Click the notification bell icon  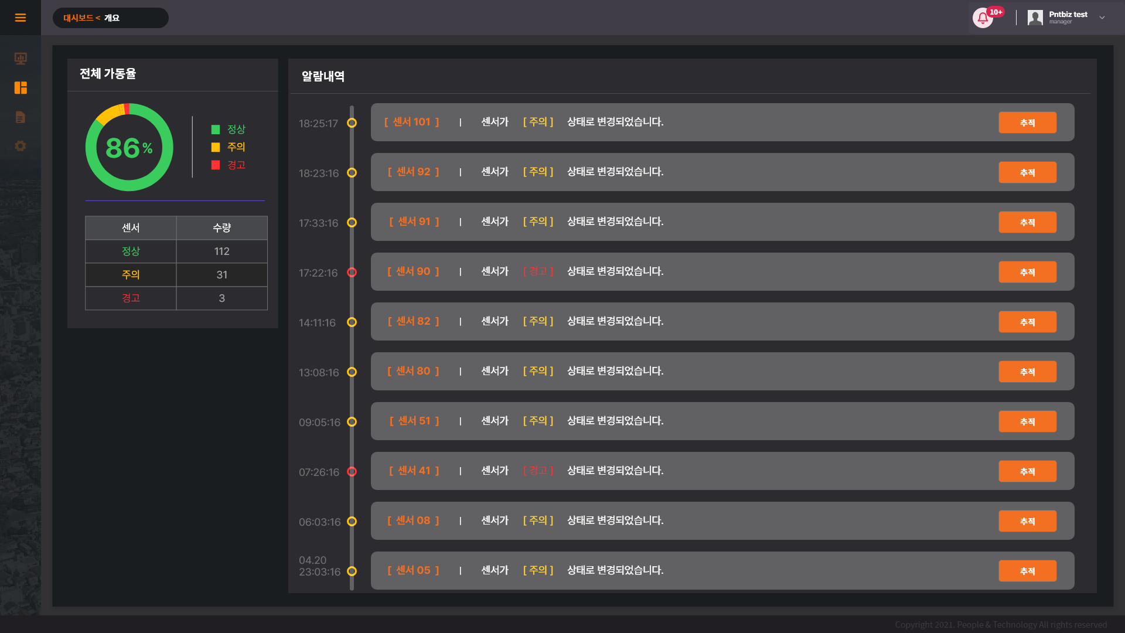coord(982,18)
